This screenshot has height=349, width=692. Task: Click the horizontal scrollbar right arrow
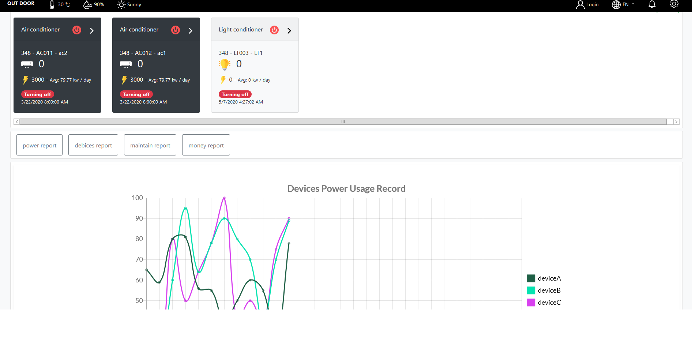[676, 121]
